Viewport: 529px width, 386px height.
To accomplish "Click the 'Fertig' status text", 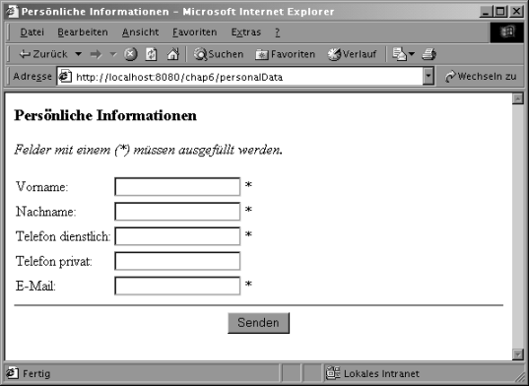I will pyautogui.click(x=36, y=373).
